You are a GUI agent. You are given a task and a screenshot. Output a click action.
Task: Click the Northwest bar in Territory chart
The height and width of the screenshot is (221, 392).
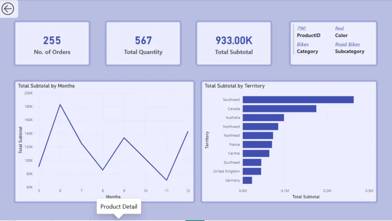261,127
